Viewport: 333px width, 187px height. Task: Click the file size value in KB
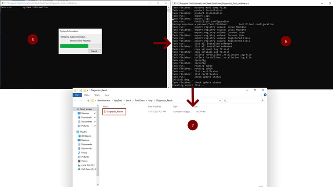coord(200,112)
